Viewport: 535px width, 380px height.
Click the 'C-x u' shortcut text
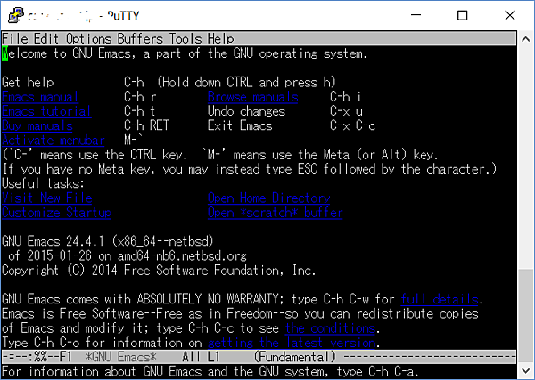click(x=346, y=111)
